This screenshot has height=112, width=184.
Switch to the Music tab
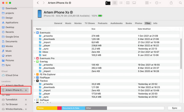click(68, 23)
